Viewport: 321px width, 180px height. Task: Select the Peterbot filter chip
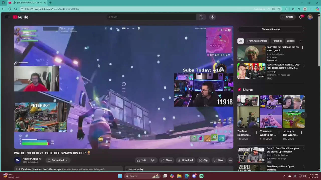[277, 41]
